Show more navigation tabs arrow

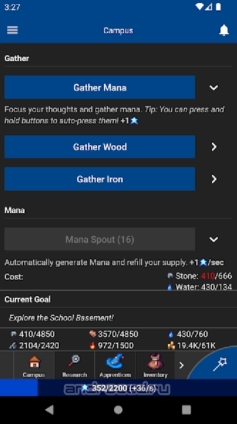click(182, 365)
